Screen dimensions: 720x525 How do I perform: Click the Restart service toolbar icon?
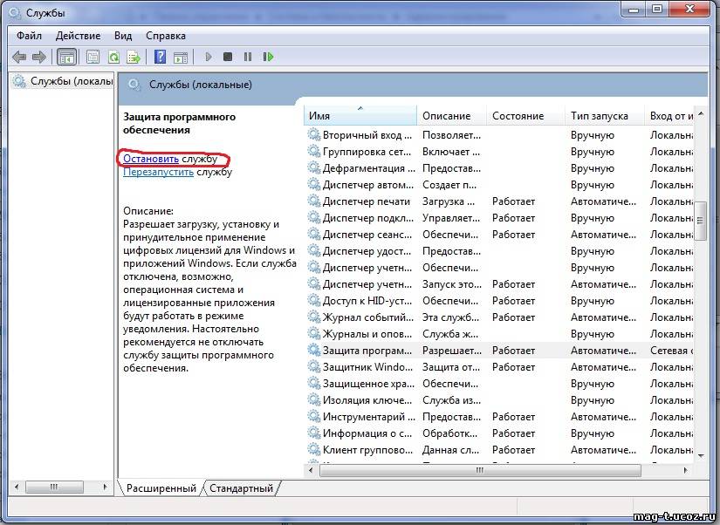(268, 57)
